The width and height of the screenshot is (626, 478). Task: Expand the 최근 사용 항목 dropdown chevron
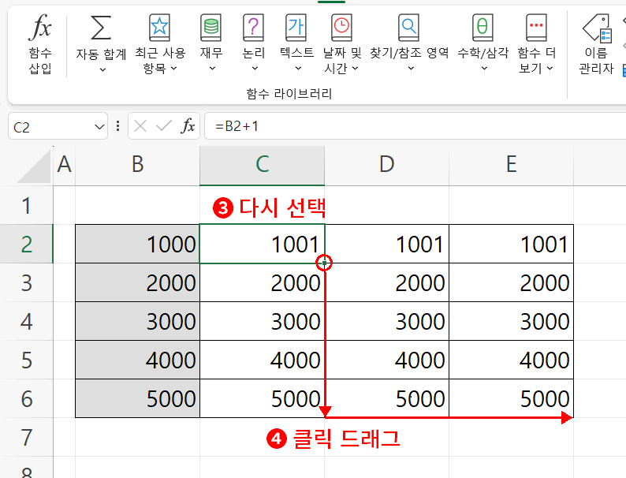tap(173, 69)
